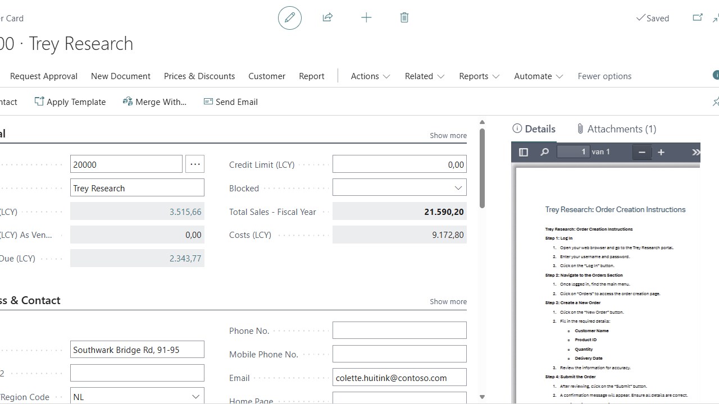
Task: Click the PDF search magnifier icon
Action: point(544,152)
